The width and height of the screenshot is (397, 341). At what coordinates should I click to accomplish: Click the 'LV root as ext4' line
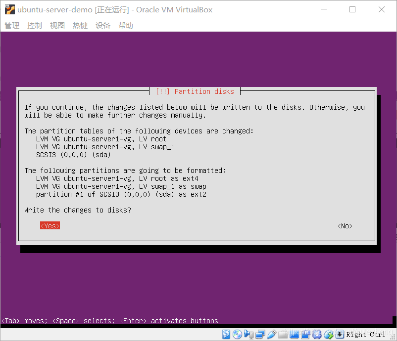(117, 178)
